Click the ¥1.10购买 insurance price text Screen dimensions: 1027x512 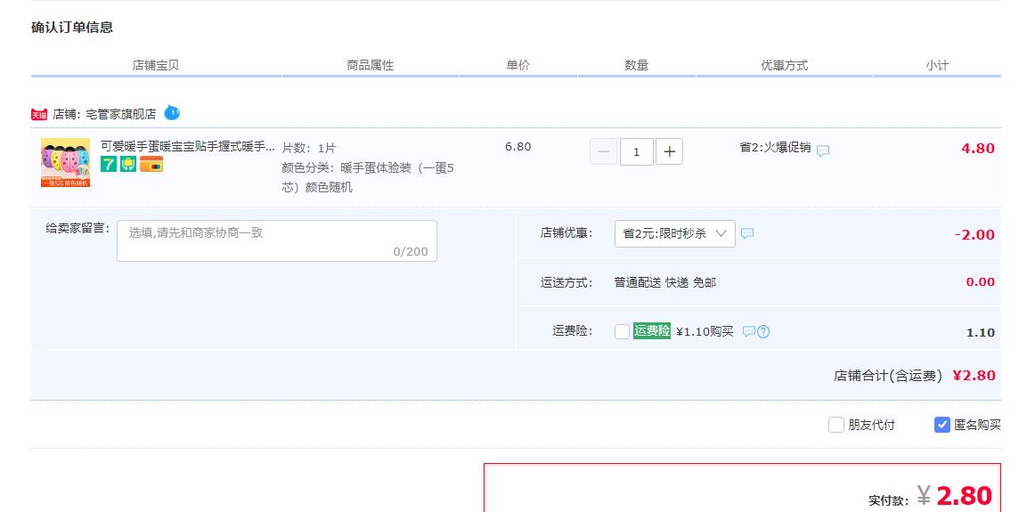(x=705, y=331)
